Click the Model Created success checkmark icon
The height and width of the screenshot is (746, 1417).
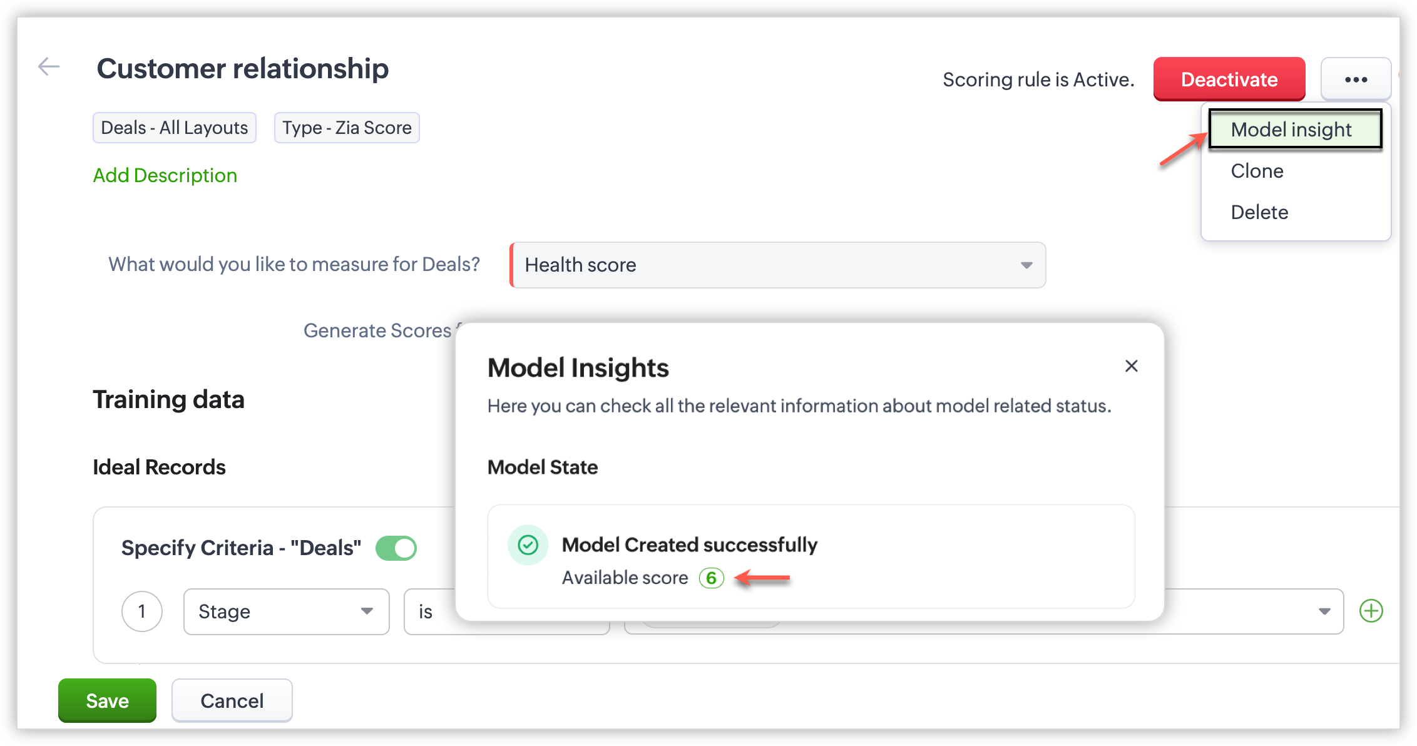pos(528,545)
